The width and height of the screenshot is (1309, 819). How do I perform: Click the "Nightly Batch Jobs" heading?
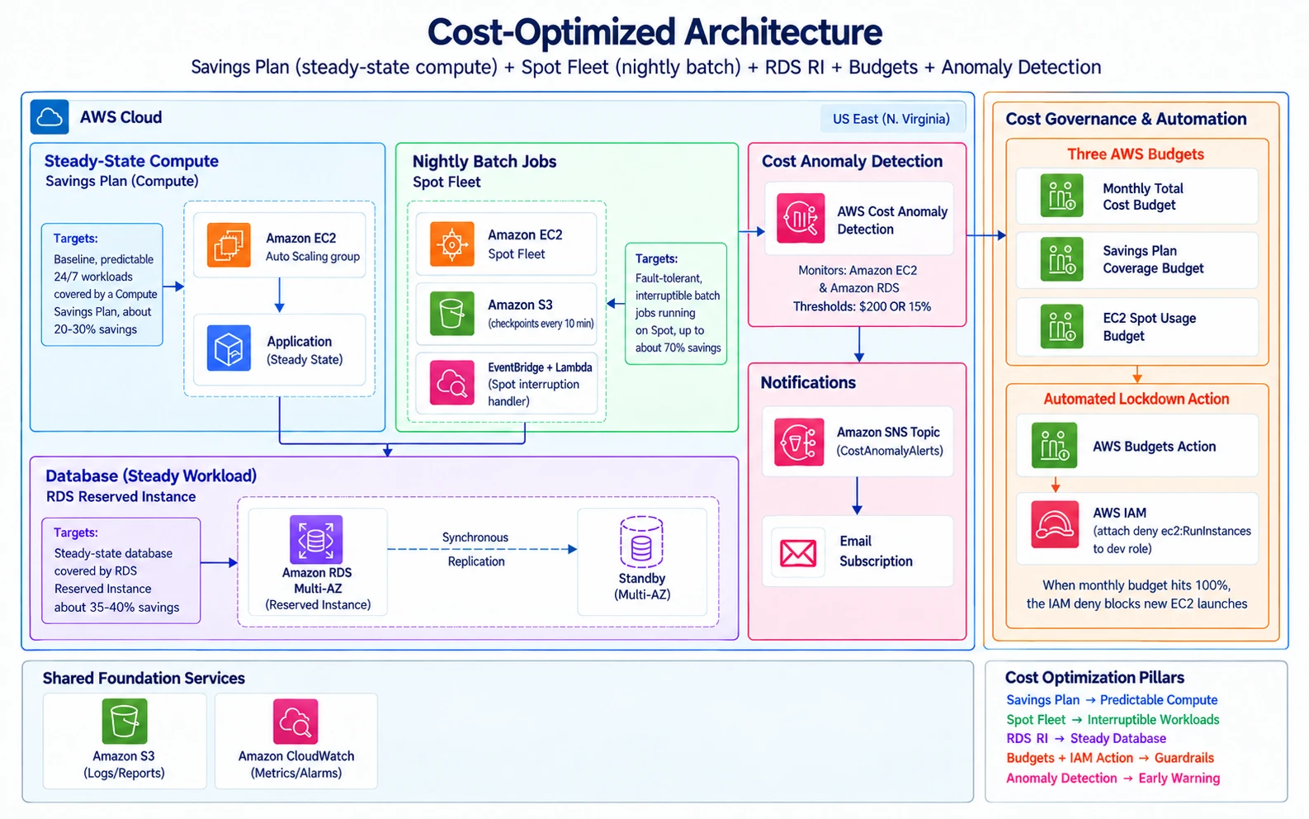484,162
